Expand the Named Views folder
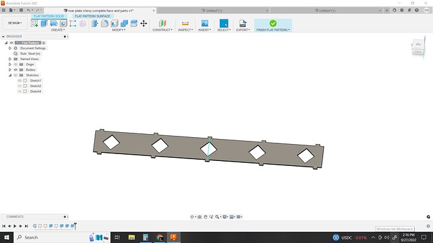Viewport: 433px width, 243px height. point(10,59)
